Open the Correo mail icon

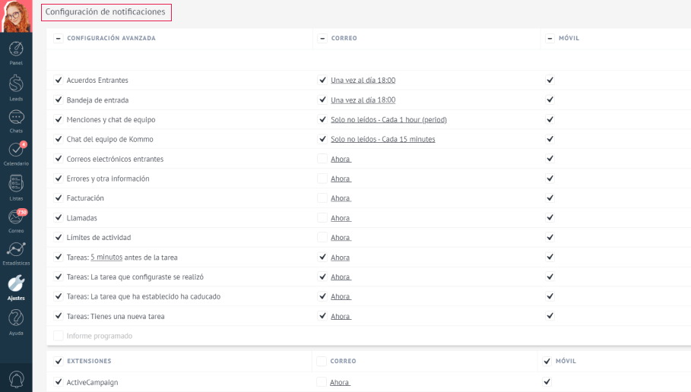tap(16, 218)
